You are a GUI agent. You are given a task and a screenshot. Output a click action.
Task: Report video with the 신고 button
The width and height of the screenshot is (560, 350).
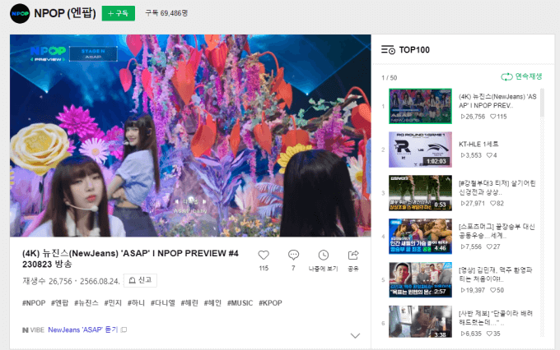pyautogui.click(x=140, y=280)
